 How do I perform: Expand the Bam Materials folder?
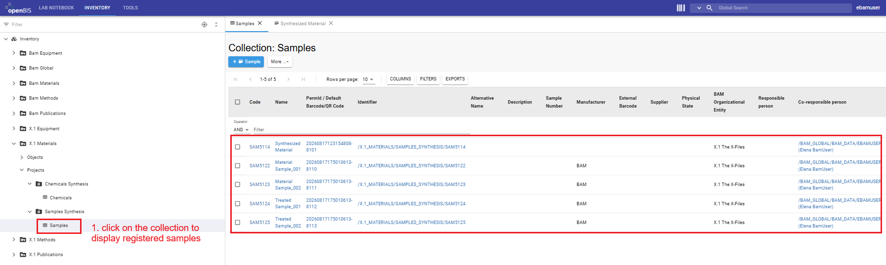[14, 83]
